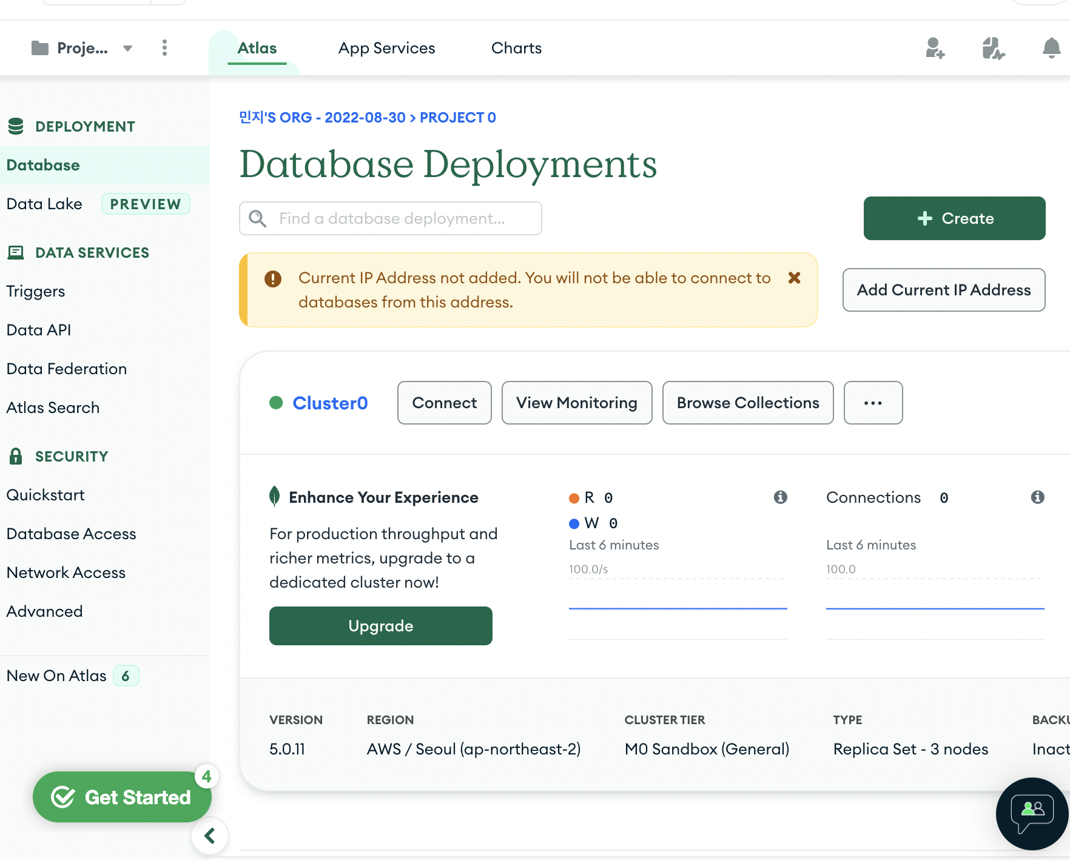Image resolution: width=1070 pixels, height=860 pixels.
Task: Click the New On Atlas count badge
Action: point(126,676)
